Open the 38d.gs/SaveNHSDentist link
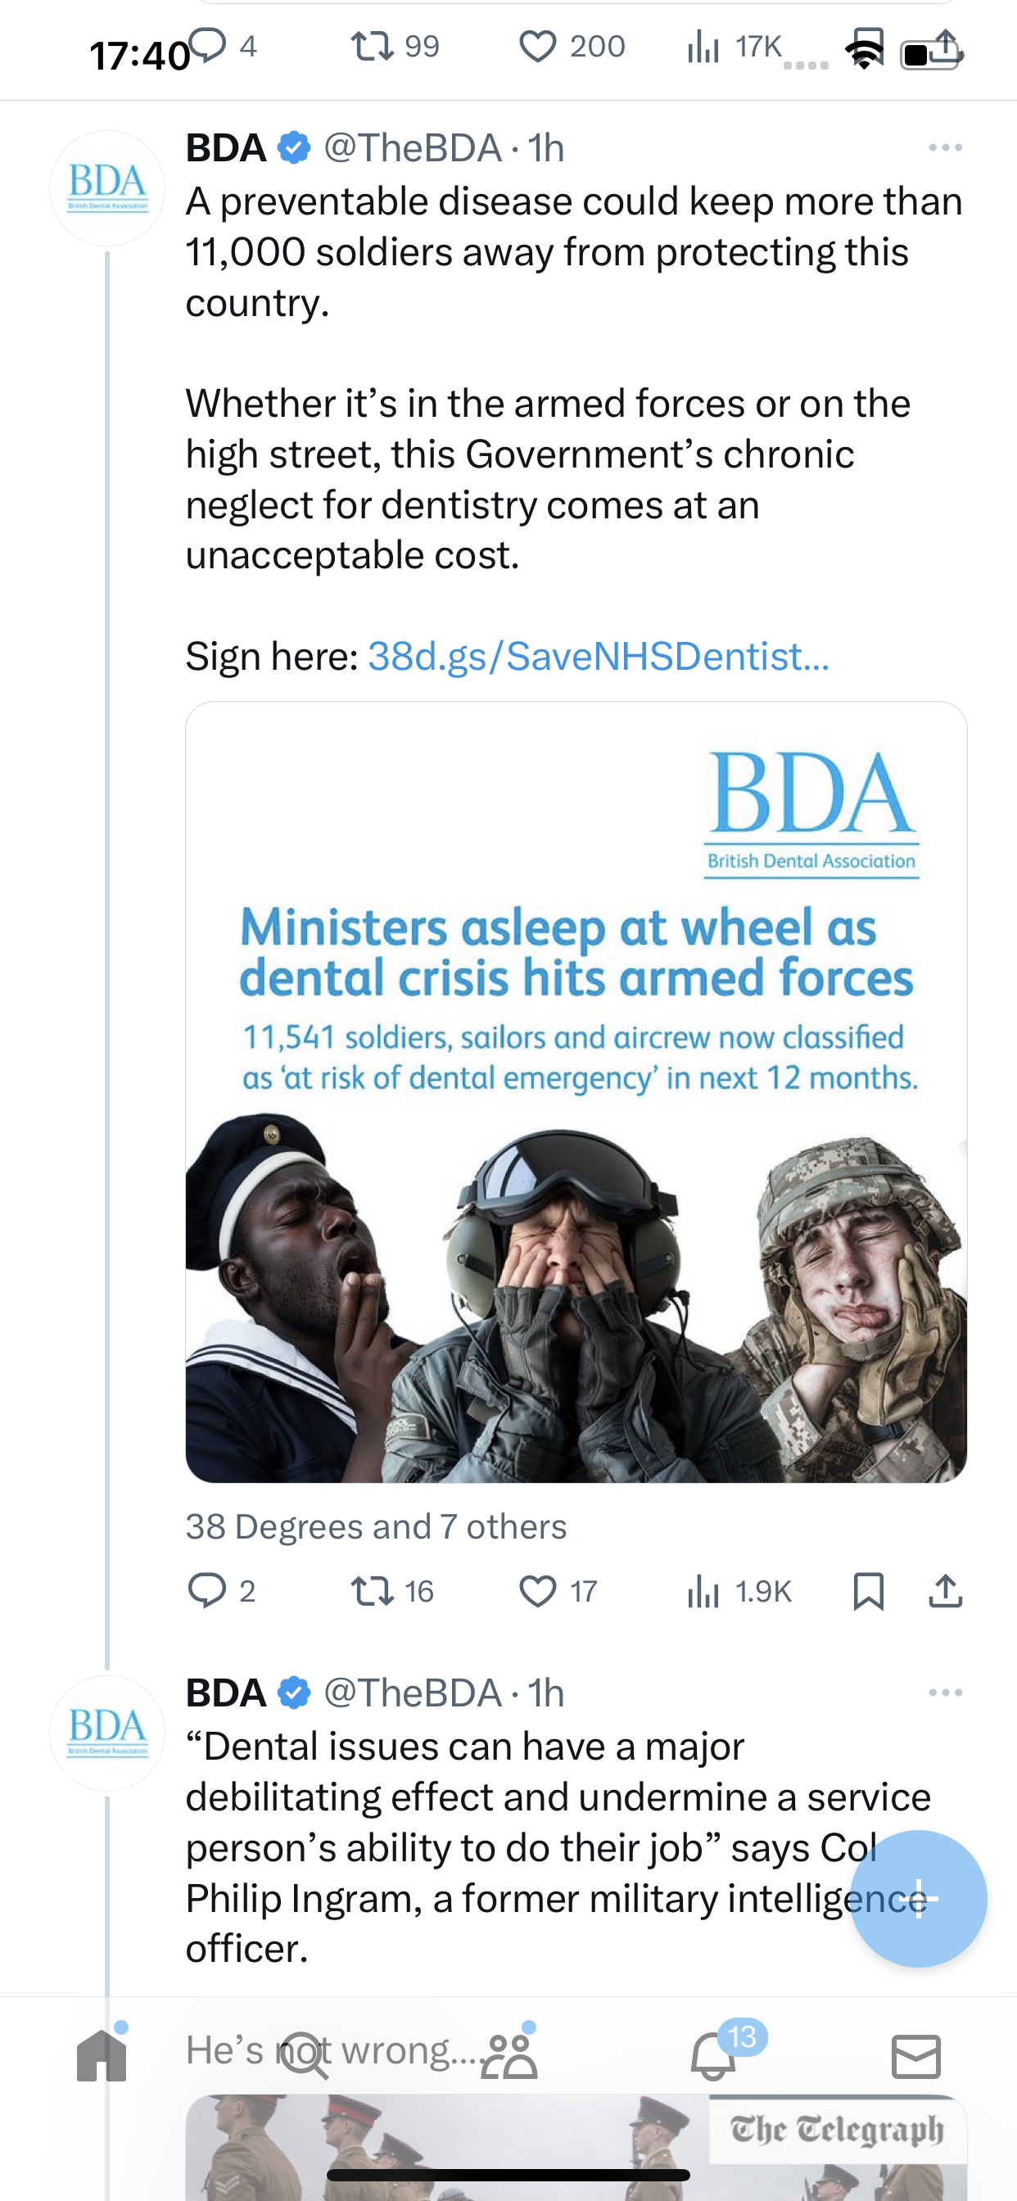Screen dimensions: 1017x2201 tap(599, 656)
